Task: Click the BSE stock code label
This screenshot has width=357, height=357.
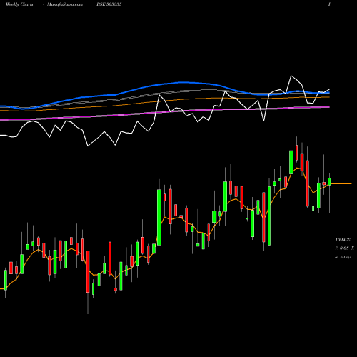Action: tap(109, 4)
